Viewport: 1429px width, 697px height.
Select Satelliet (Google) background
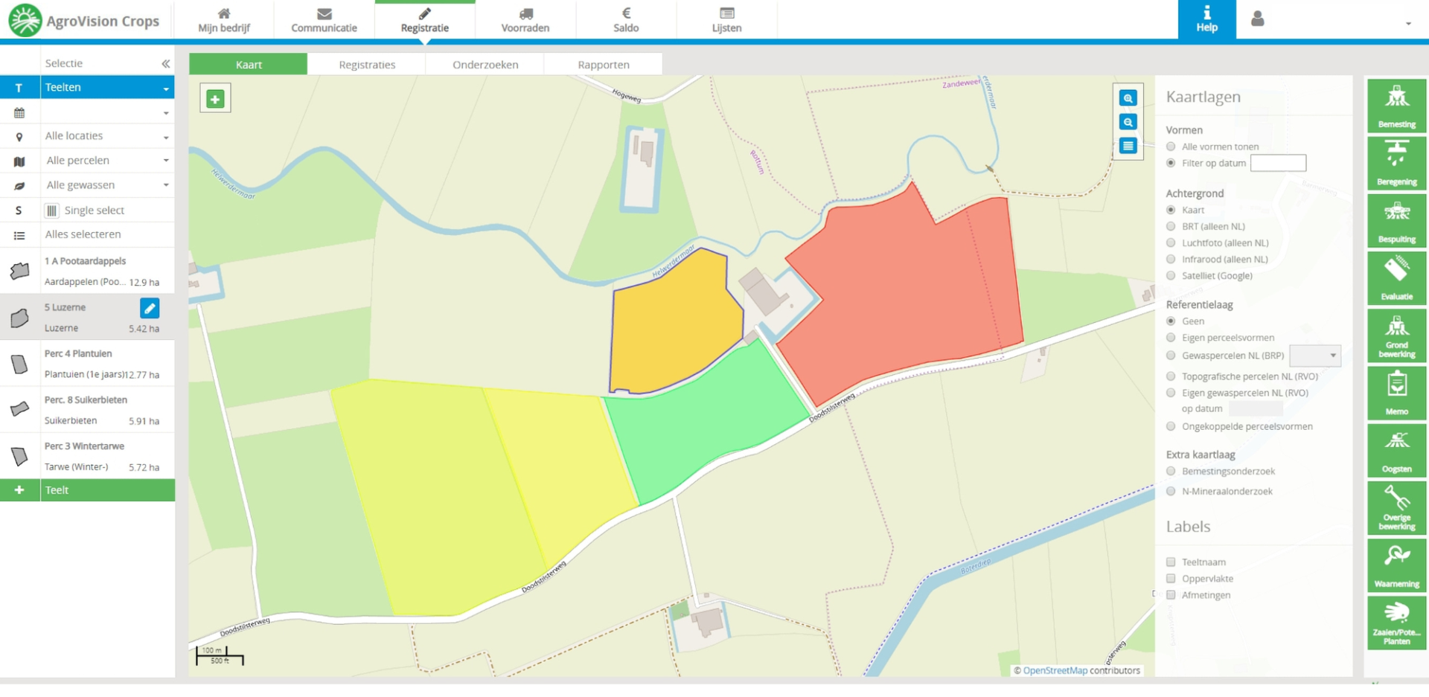pyautogui.click(x=1171, y=276)
